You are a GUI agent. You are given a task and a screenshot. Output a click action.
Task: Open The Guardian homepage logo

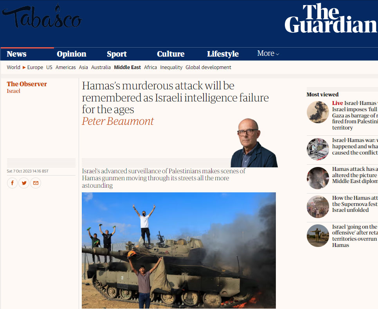(x=331, y=18)
